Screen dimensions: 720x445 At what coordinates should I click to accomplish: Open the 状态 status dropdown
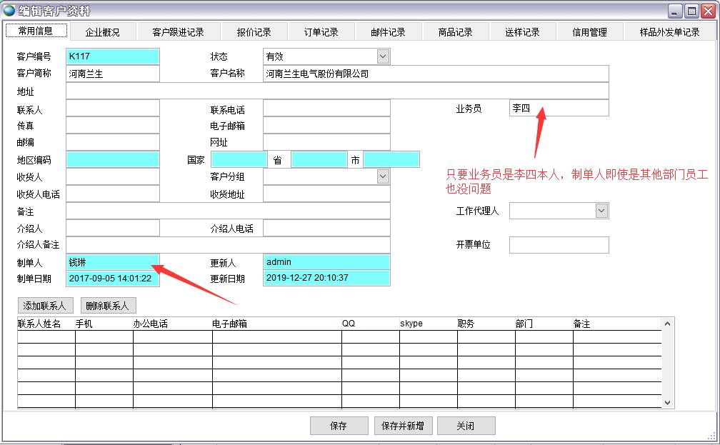[x=383, y=56]
